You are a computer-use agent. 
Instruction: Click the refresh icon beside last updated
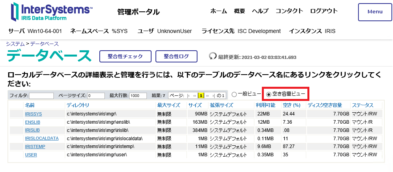click(213, 57)
